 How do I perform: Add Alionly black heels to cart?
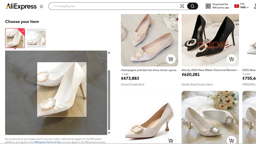[231, 59]
